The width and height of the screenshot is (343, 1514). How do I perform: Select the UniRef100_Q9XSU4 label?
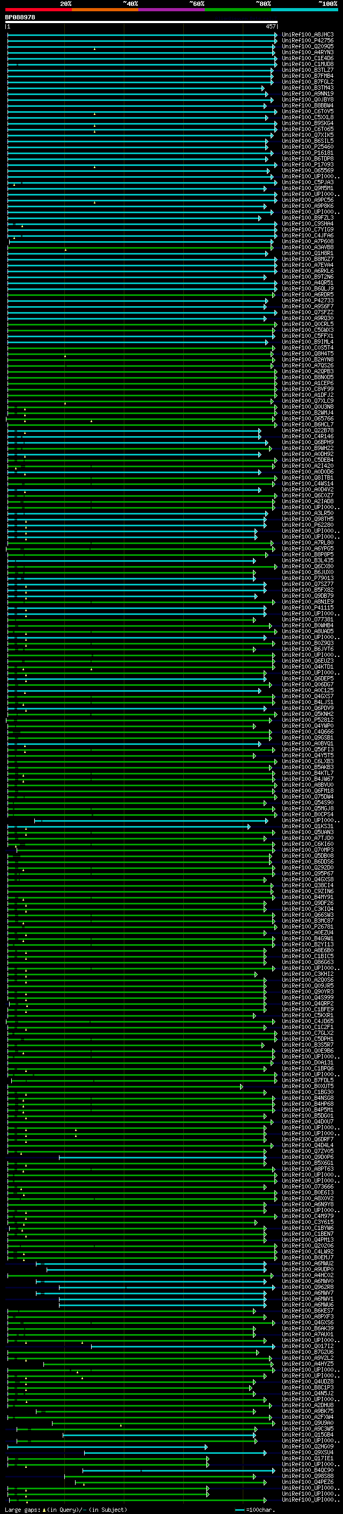(308, 1452)
